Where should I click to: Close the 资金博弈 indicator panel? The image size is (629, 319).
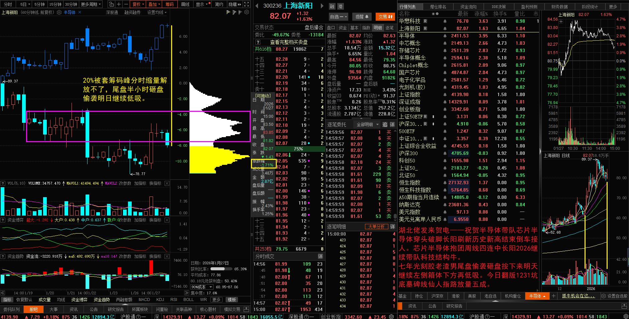(167, 220)
